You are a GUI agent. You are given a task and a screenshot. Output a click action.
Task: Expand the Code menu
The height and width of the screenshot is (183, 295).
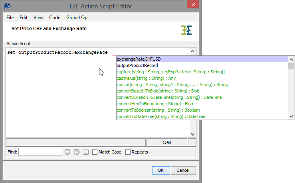point(55,18)
